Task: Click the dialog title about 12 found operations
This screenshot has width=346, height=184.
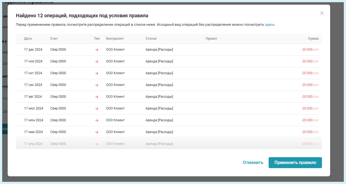Action: [82, 16]
